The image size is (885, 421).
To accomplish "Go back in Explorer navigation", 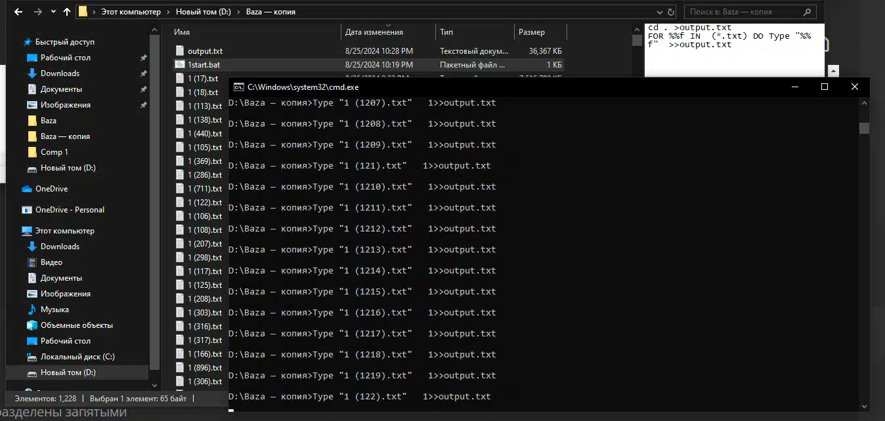I will point(18,12).
